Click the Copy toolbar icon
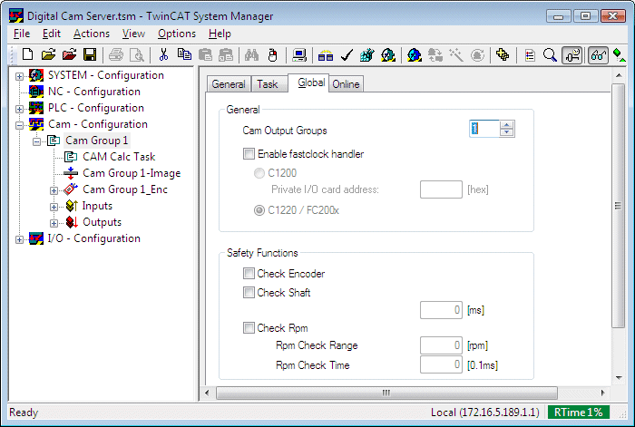This screenshot has height=427, width=635. click(x=185, y=54)
